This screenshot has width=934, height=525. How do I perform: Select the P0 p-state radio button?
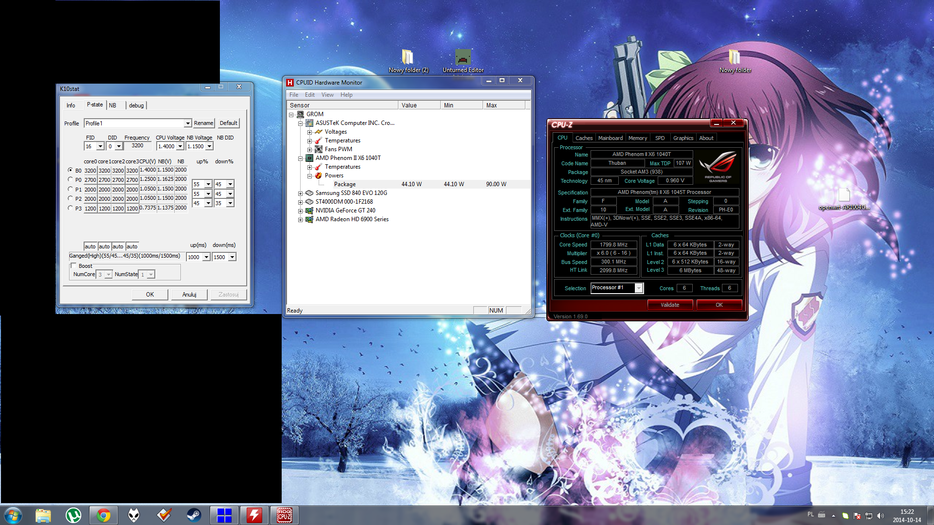pos(71,179)
